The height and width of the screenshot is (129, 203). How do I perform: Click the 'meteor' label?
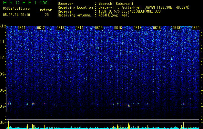(x=46, y=10)
